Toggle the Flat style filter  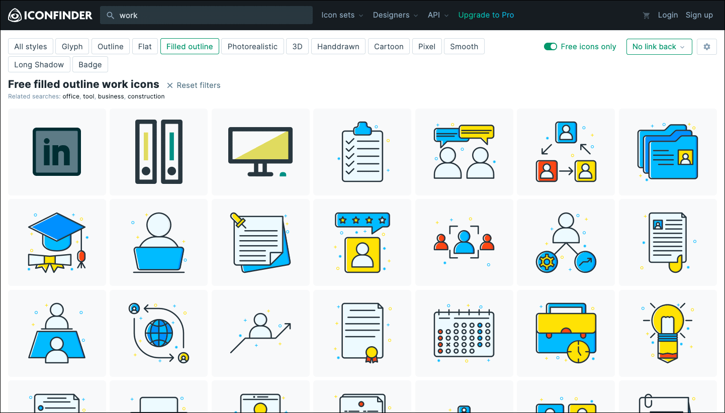coord(145,46)
